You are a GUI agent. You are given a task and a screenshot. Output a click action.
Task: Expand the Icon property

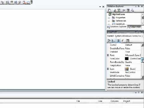[108, 69]
